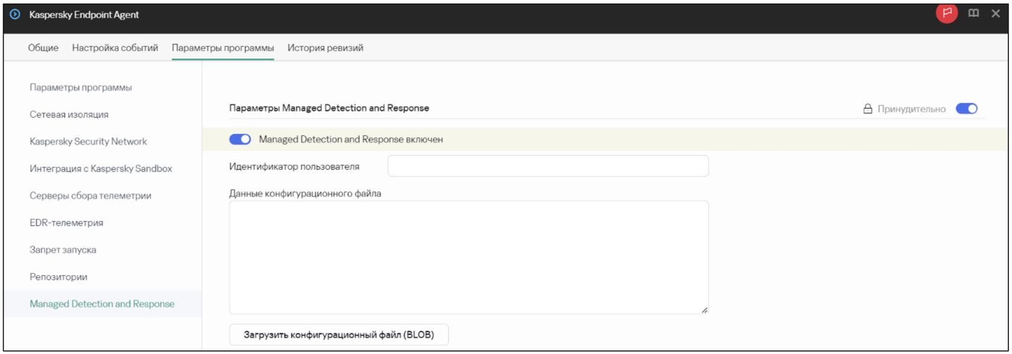The height and width of the screenshot is (354, 1012).
Task: Open EDR-телеметрия section
Action: coord(66,223)
